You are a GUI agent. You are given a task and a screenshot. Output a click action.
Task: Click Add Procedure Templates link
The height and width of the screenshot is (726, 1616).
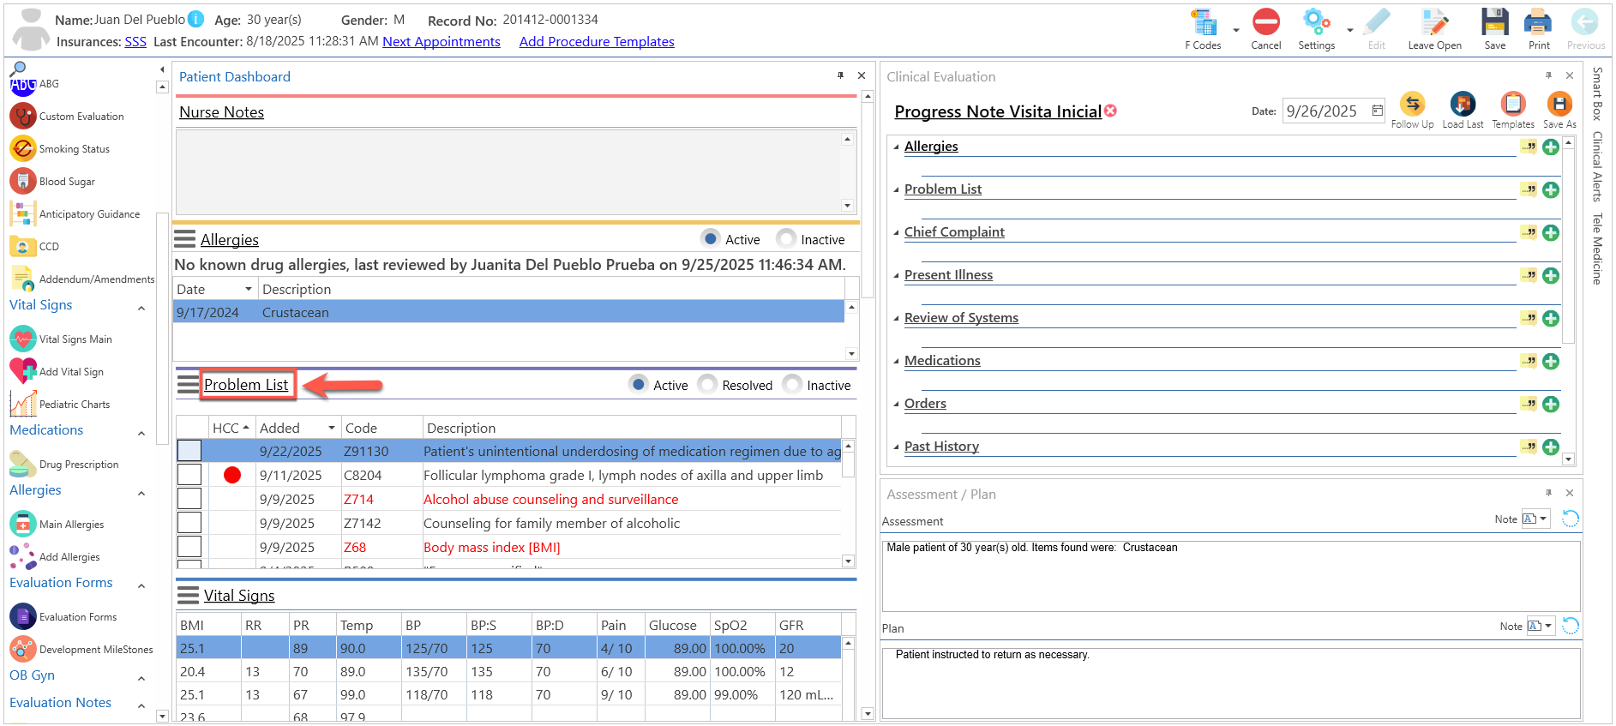click(x=597, y=41)
